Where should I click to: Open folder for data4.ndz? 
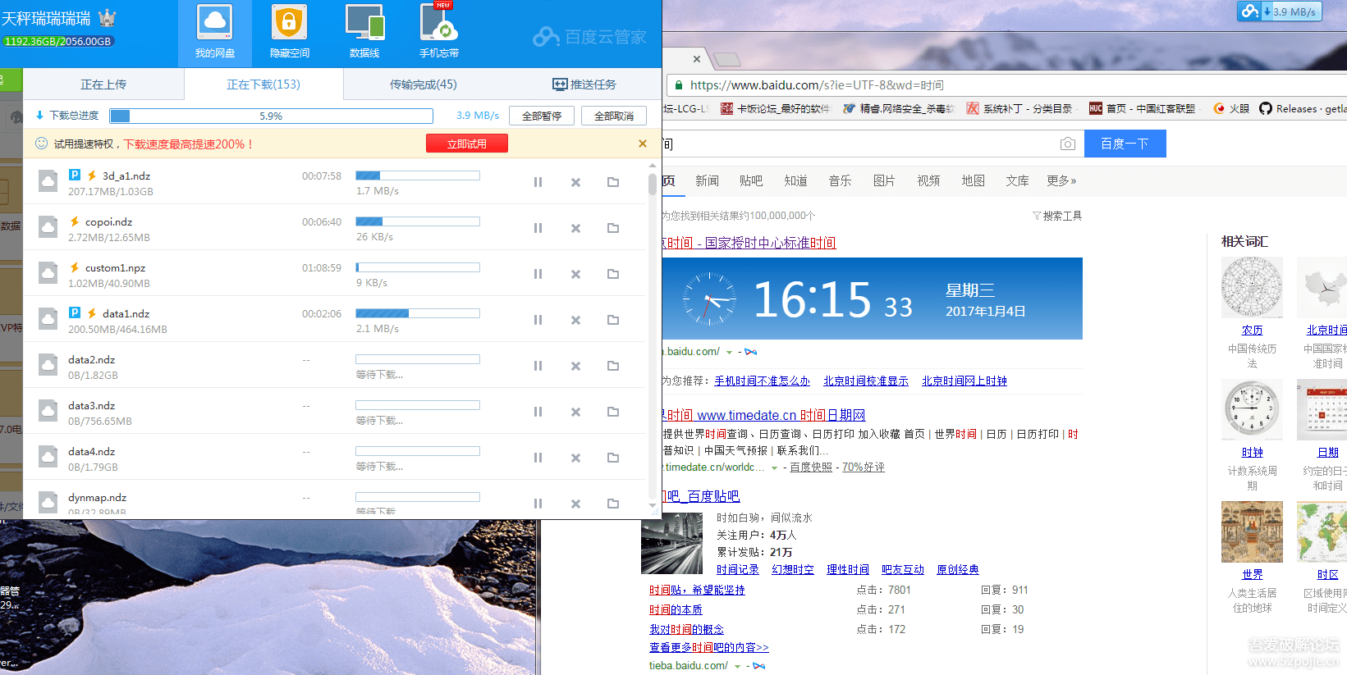click(x=613, y=458)
